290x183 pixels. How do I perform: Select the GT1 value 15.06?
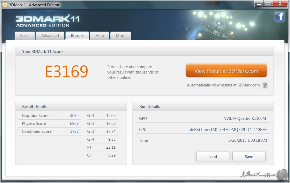tap(111, 116)
